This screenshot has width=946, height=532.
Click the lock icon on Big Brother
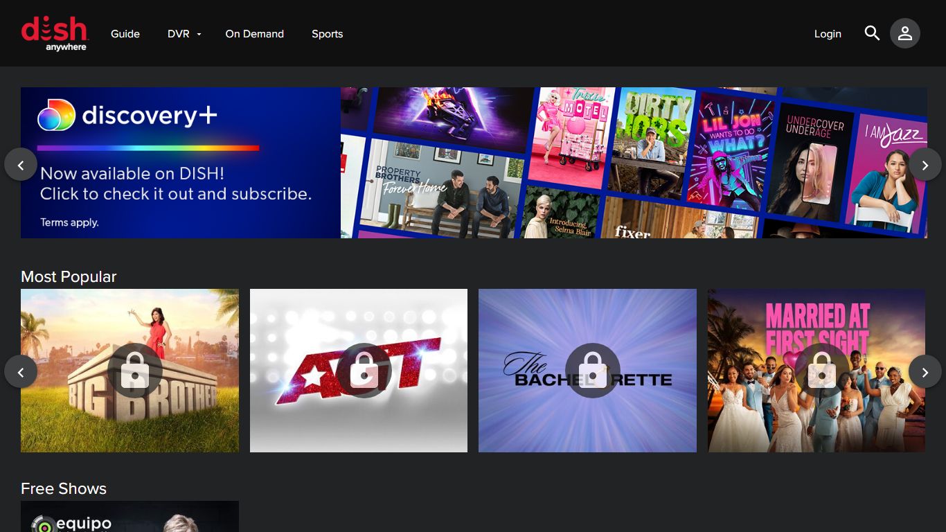135,371
